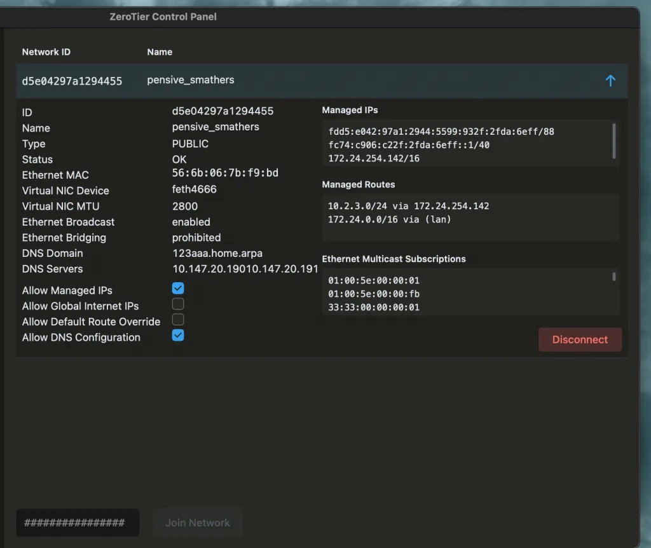This screenshot has width=651, height=548.
Task: Collapse network details with the blue up arrow
Action: [x=610, y=81]
